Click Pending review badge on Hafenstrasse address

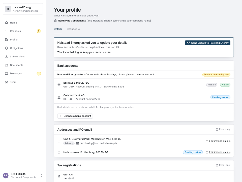[x=193, y=152]
